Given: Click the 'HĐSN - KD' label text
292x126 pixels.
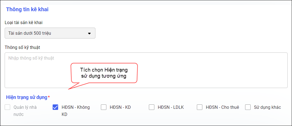Looking at the screenshot, I should [120, 107].
